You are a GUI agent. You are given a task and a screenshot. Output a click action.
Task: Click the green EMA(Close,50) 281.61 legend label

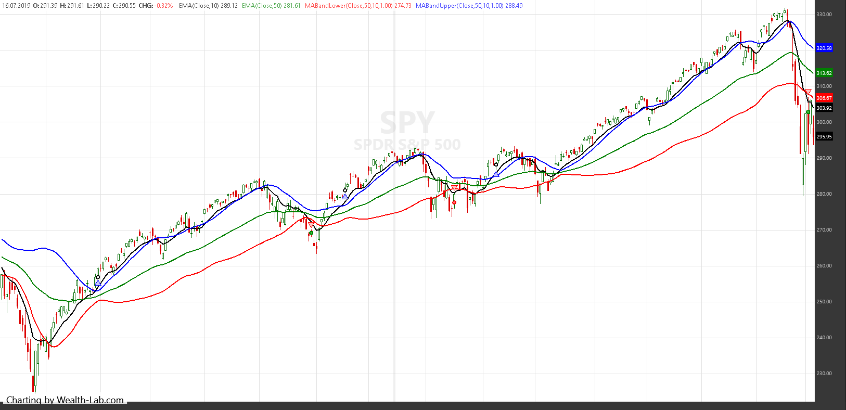[271, 6]
